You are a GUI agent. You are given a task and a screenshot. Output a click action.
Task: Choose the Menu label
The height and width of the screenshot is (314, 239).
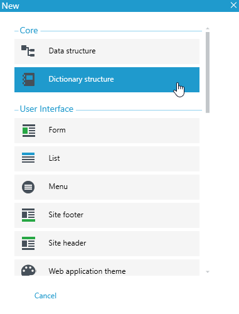(58, 187)
